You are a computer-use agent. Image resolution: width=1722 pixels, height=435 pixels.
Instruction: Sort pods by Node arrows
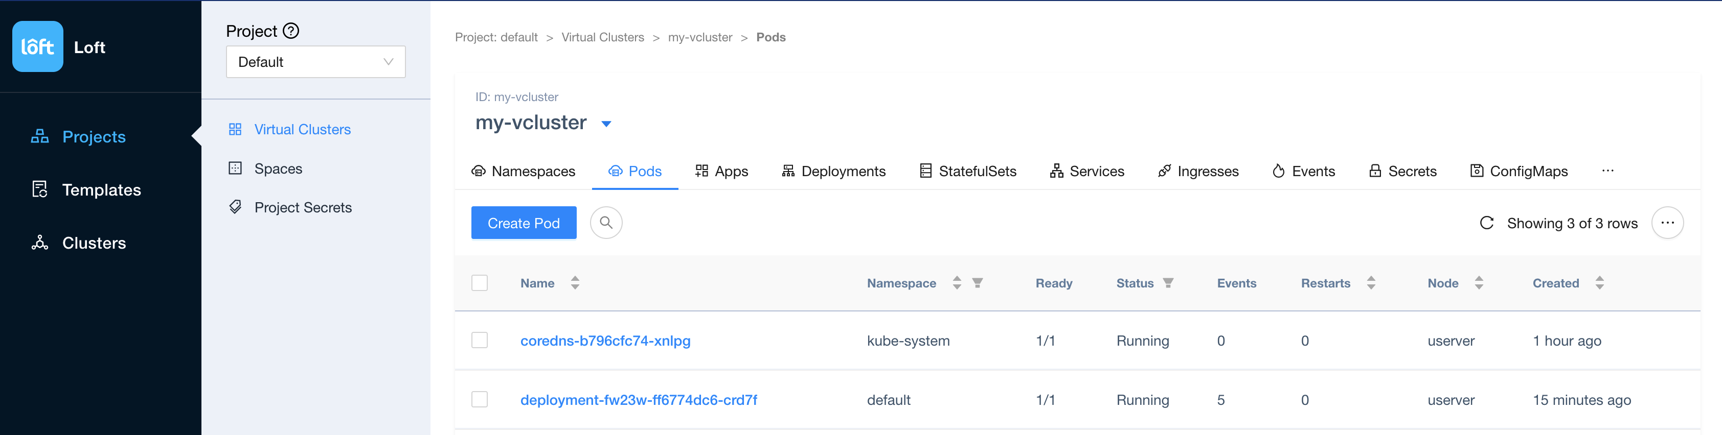coord(1479,283)
